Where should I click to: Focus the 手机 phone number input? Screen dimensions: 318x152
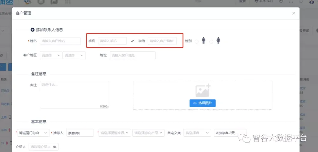(112, 41)
